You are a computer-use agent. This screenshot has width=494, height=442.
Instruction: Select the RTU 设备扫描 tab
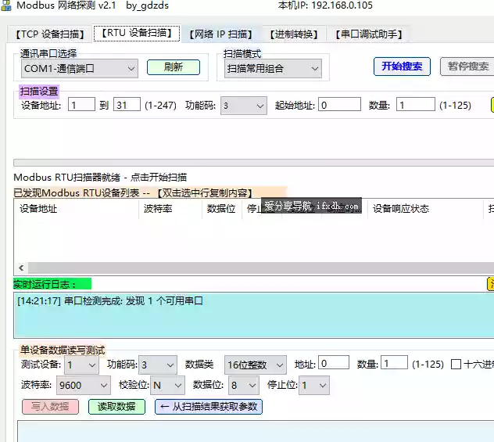[137, 33]
